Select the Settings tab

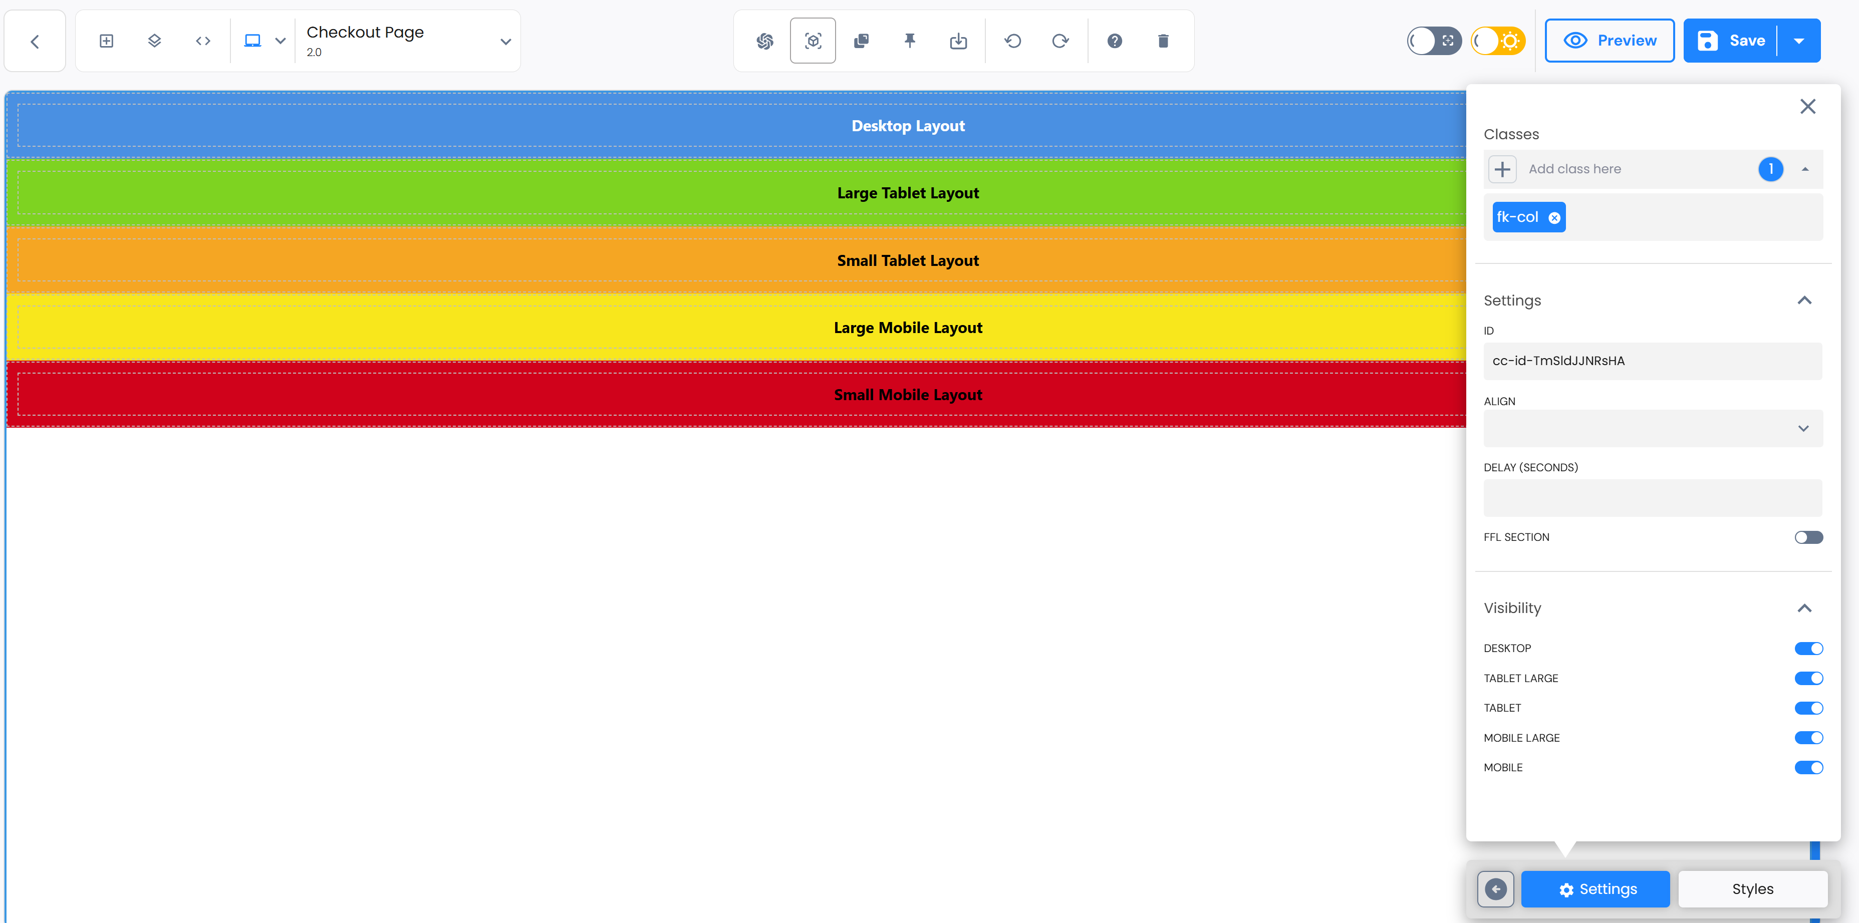pos(1595,889)
